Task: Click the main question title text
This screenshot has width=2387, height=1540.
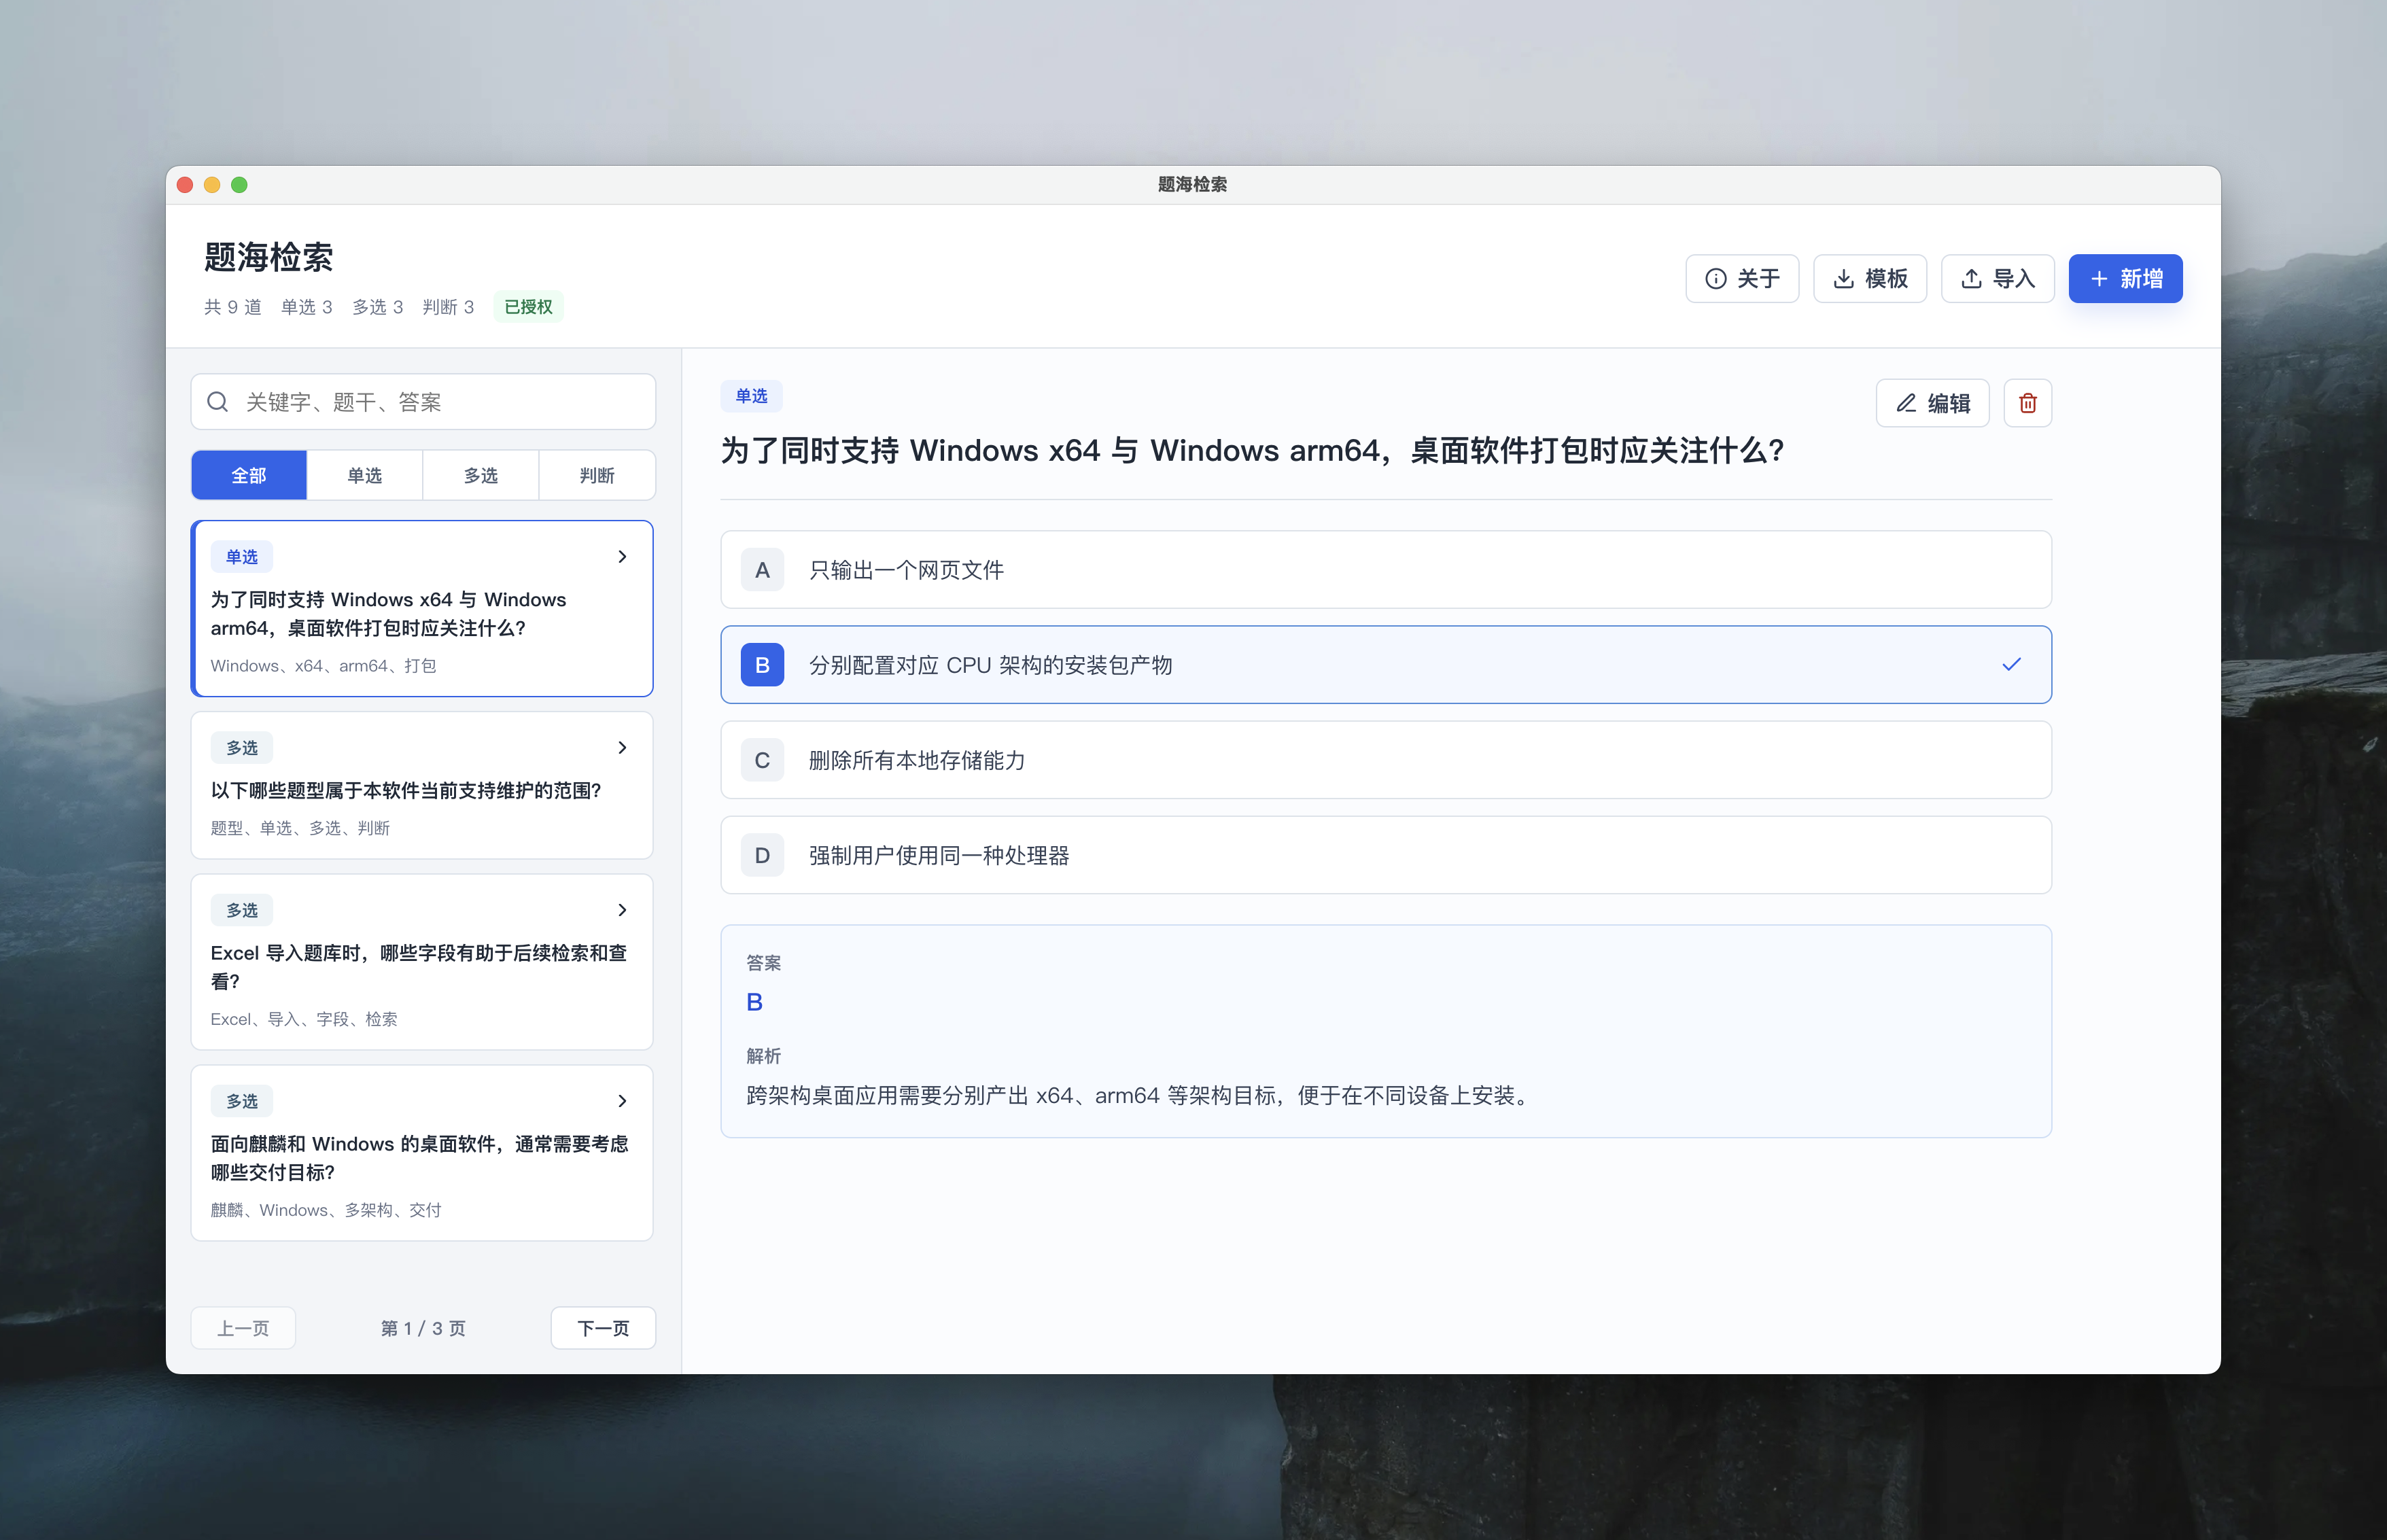Action: point(1252,451)
